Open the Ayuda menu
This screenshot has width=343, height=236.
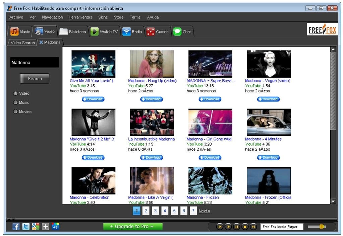pos(153,17)
